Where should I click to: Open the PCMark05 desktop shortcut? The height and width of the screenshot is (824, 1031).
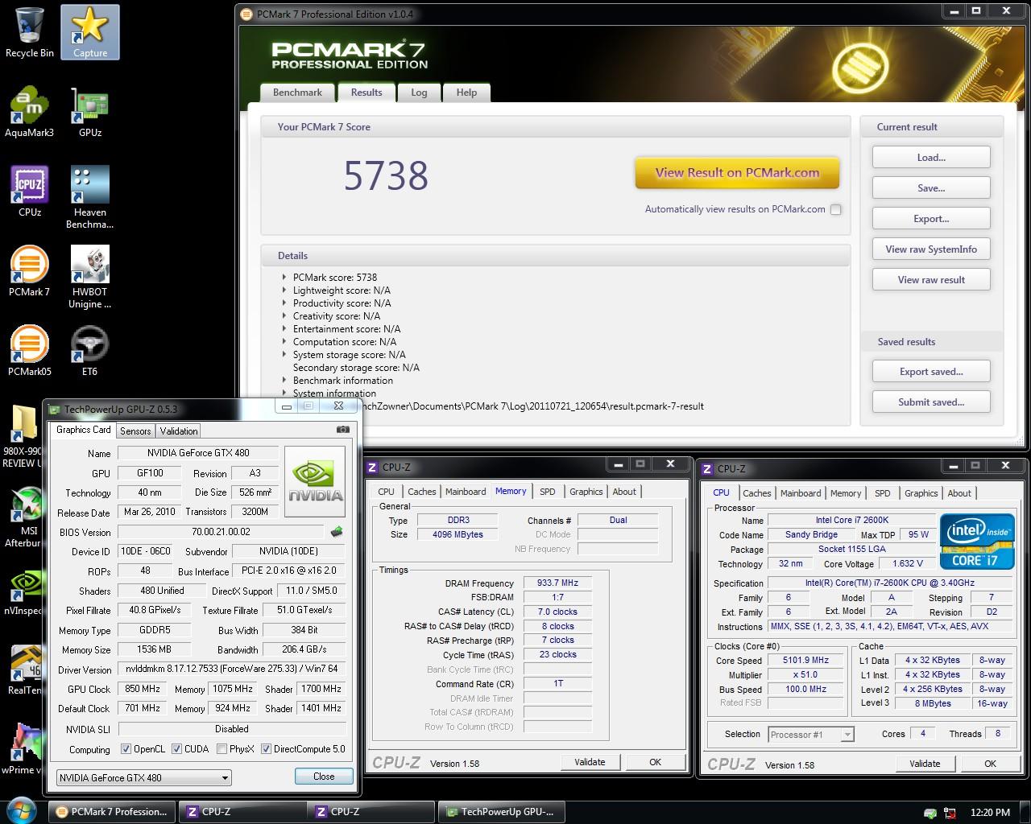click(x=29, y=350)
